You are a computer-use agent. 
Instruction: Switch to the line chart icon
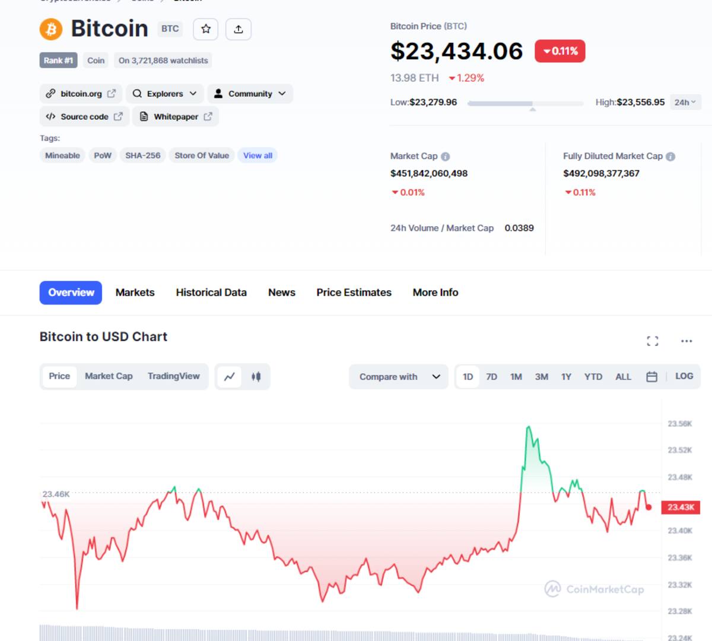[x=230, y=376]
